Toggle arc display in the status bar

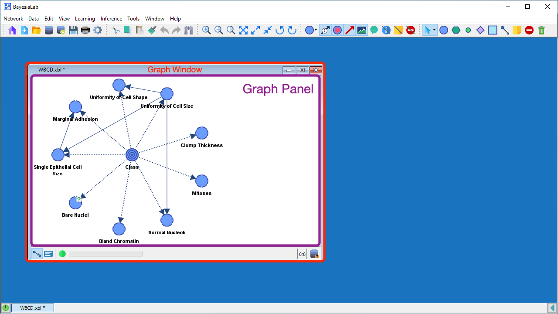[37, 253]
